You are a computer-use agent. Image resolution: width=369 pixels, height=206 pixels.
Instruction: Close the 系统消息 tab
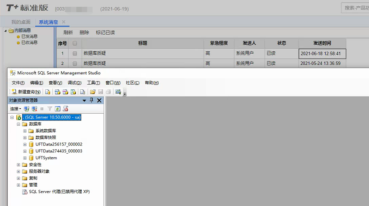[64, 22]
